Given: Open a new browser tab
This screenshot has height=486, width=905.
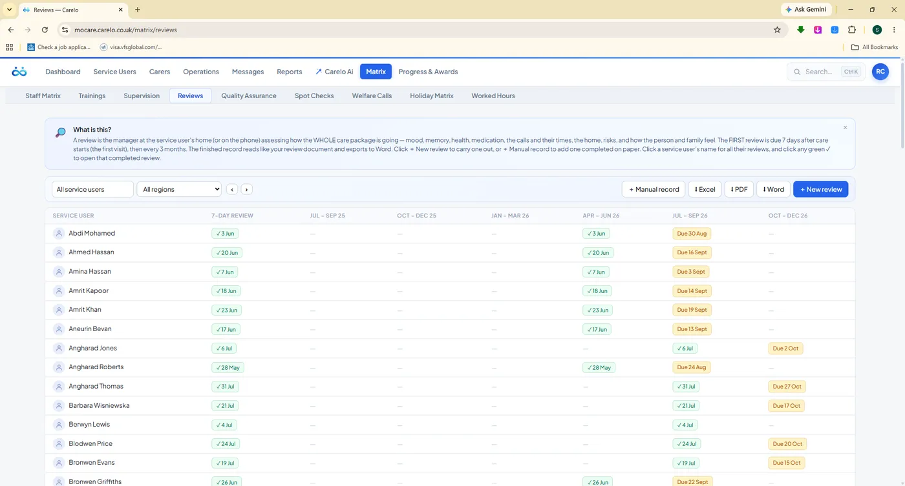Looking at the screenshot, I should (138, 10).
